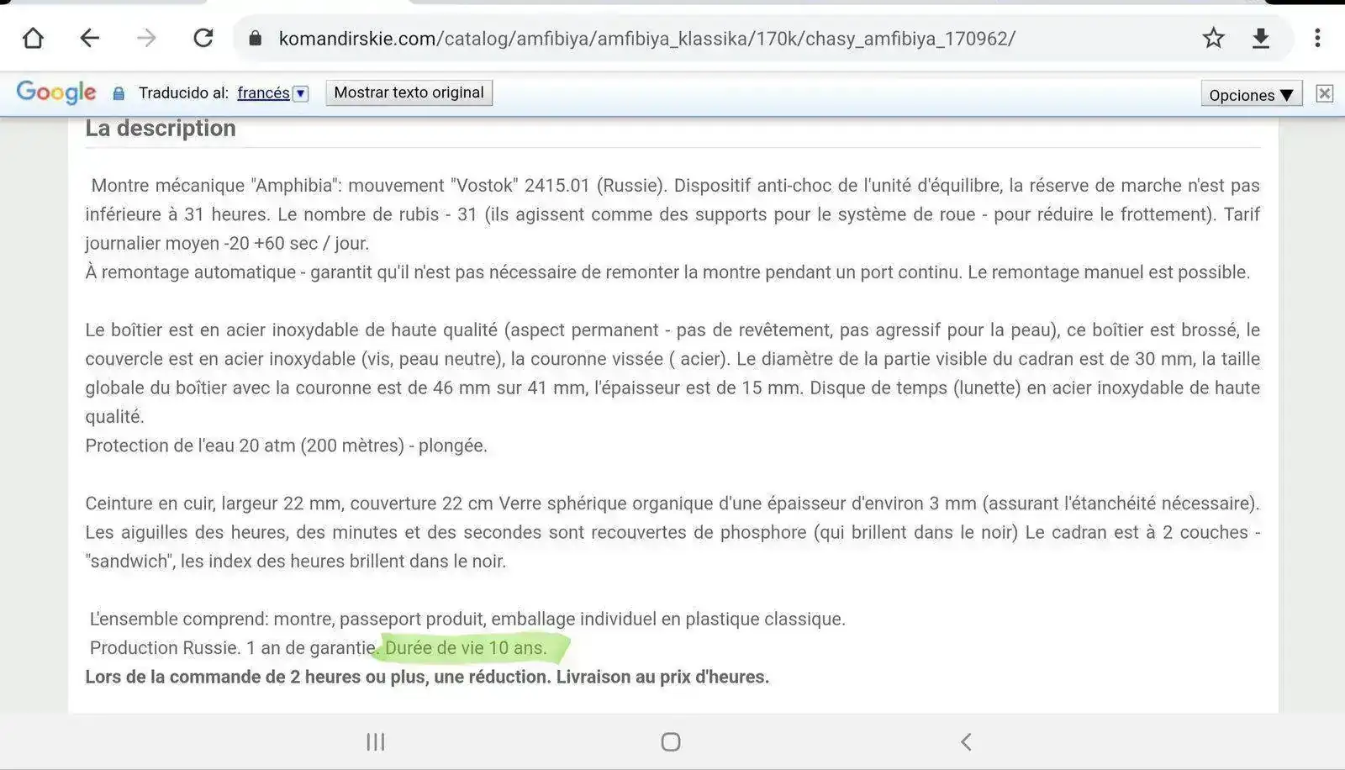Reload the page with refresh icon
This screenshot has height=770, width=1345.
click(x=203, y=38)
